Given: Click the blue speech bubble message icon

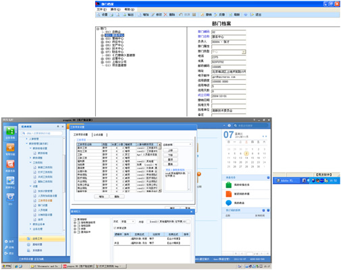Looking at the screenshot, I should (228, 203).
